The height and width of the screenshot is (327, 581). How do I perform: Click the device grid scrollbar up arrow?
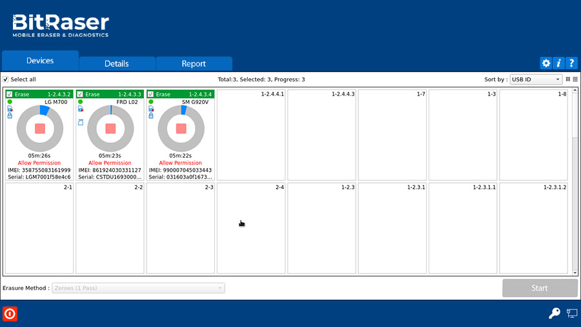tap(575, 90)
